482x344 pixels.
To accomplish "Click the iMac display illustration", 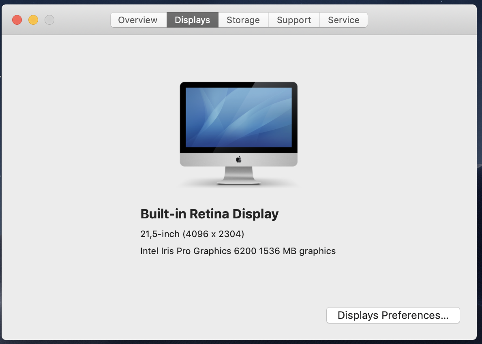I will coord(238,133).
